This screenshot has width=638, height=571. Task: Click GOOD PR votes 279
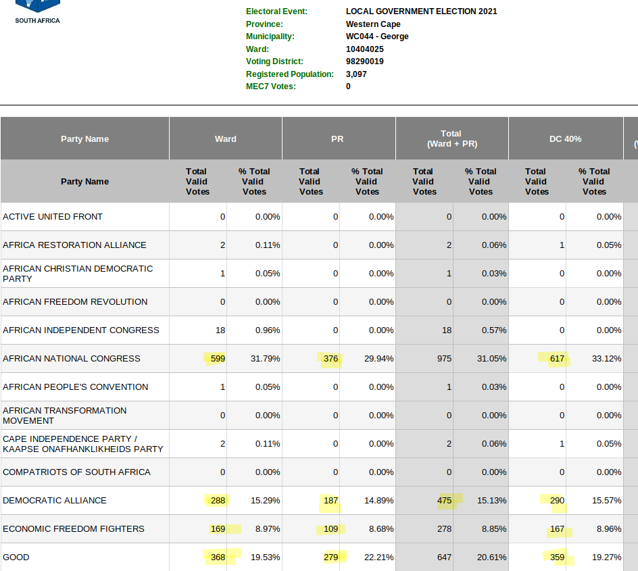330,557
